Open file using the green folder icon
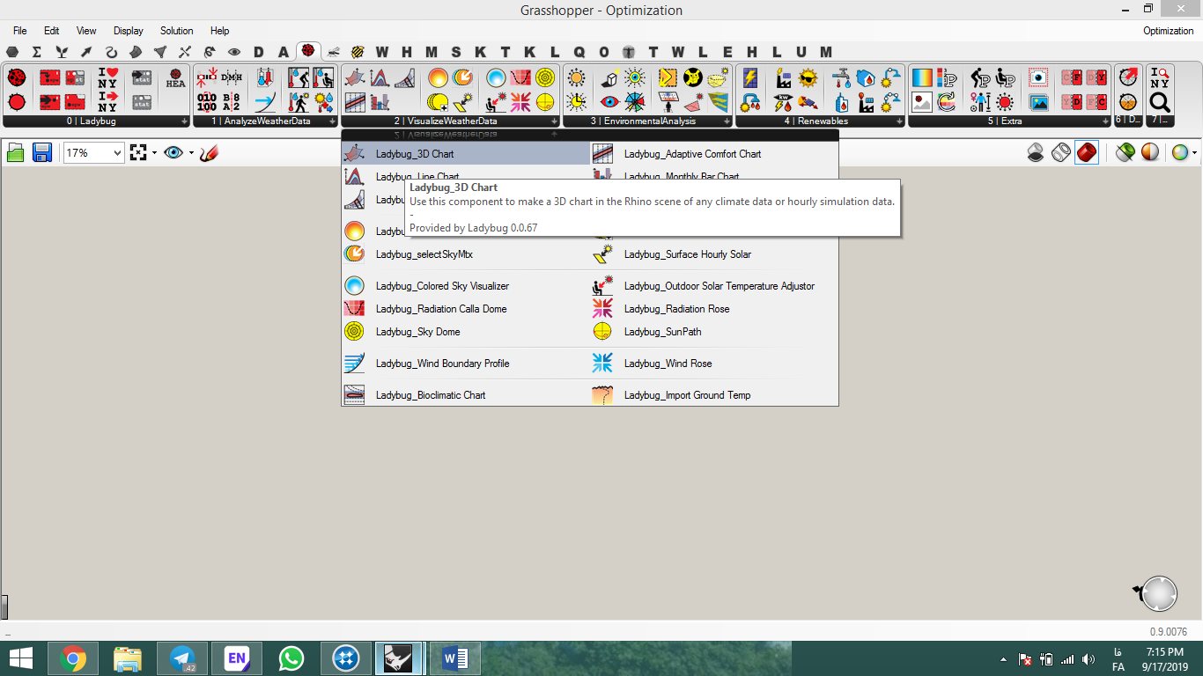Viewport: 1203px width, 676px height. click(15, 152)
